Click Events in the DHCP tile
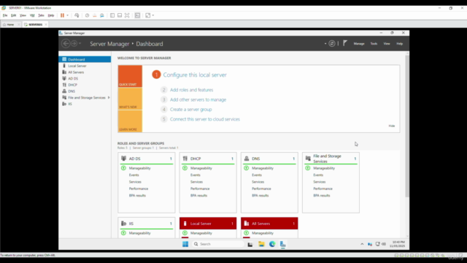Image resolution: width=467 pixels, height=263 pixels. [x=196, y=175]
